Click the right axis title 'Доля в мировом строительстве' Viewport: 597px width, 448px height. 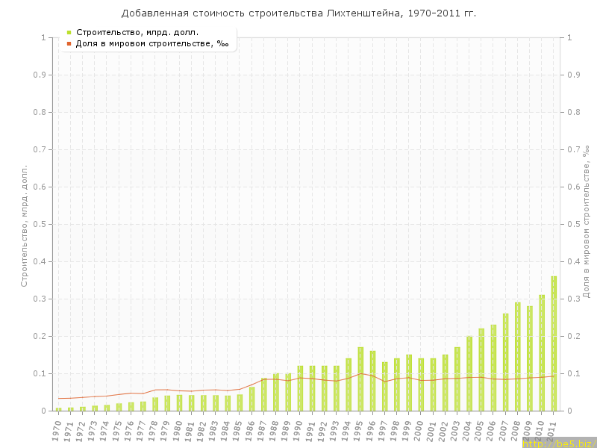[587, 223]
